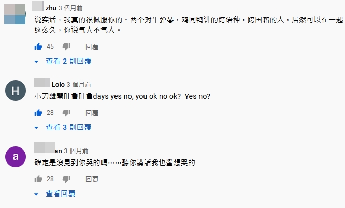Screen dimensions: 345x208
Task: Click 回覆 under Lolo's comment
Action: pos(92,113)
